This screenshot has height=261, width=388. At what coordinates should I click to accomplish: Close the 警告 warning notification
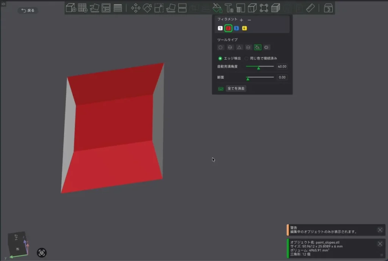click(x=380, y=230)
